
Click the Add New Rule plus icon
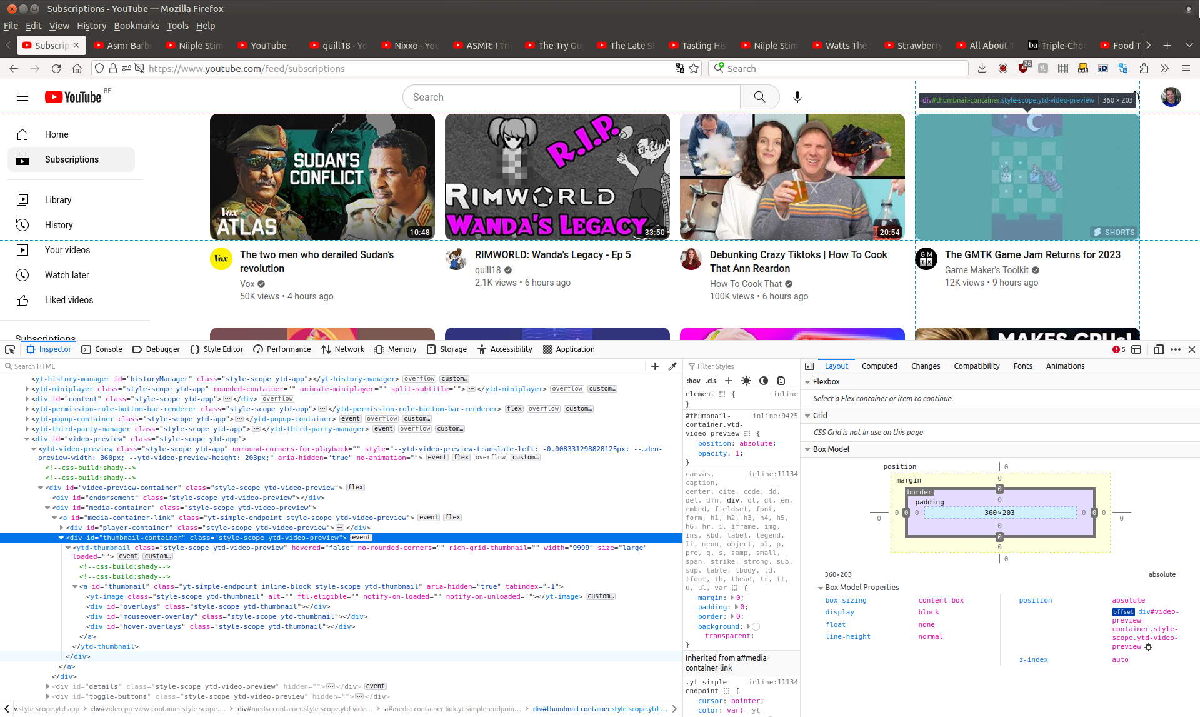(x=729, y=380)
